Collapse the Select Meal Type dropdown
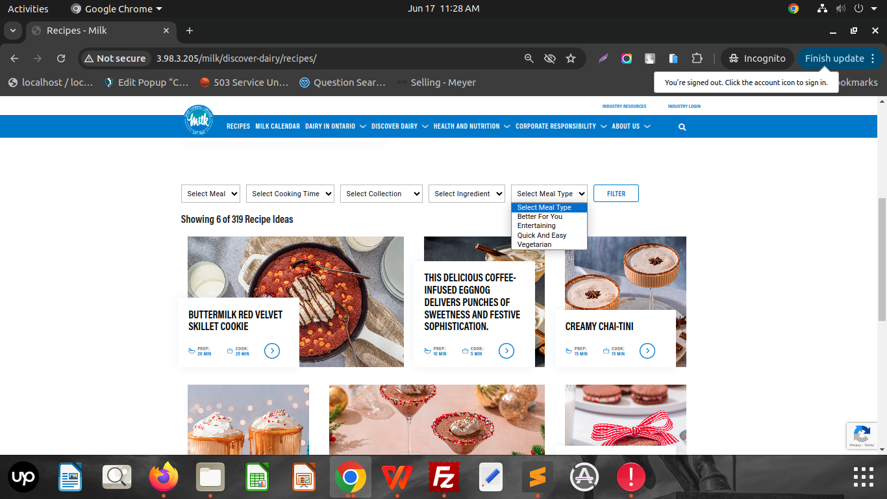The image size is (887, 499). click(549, 194)
